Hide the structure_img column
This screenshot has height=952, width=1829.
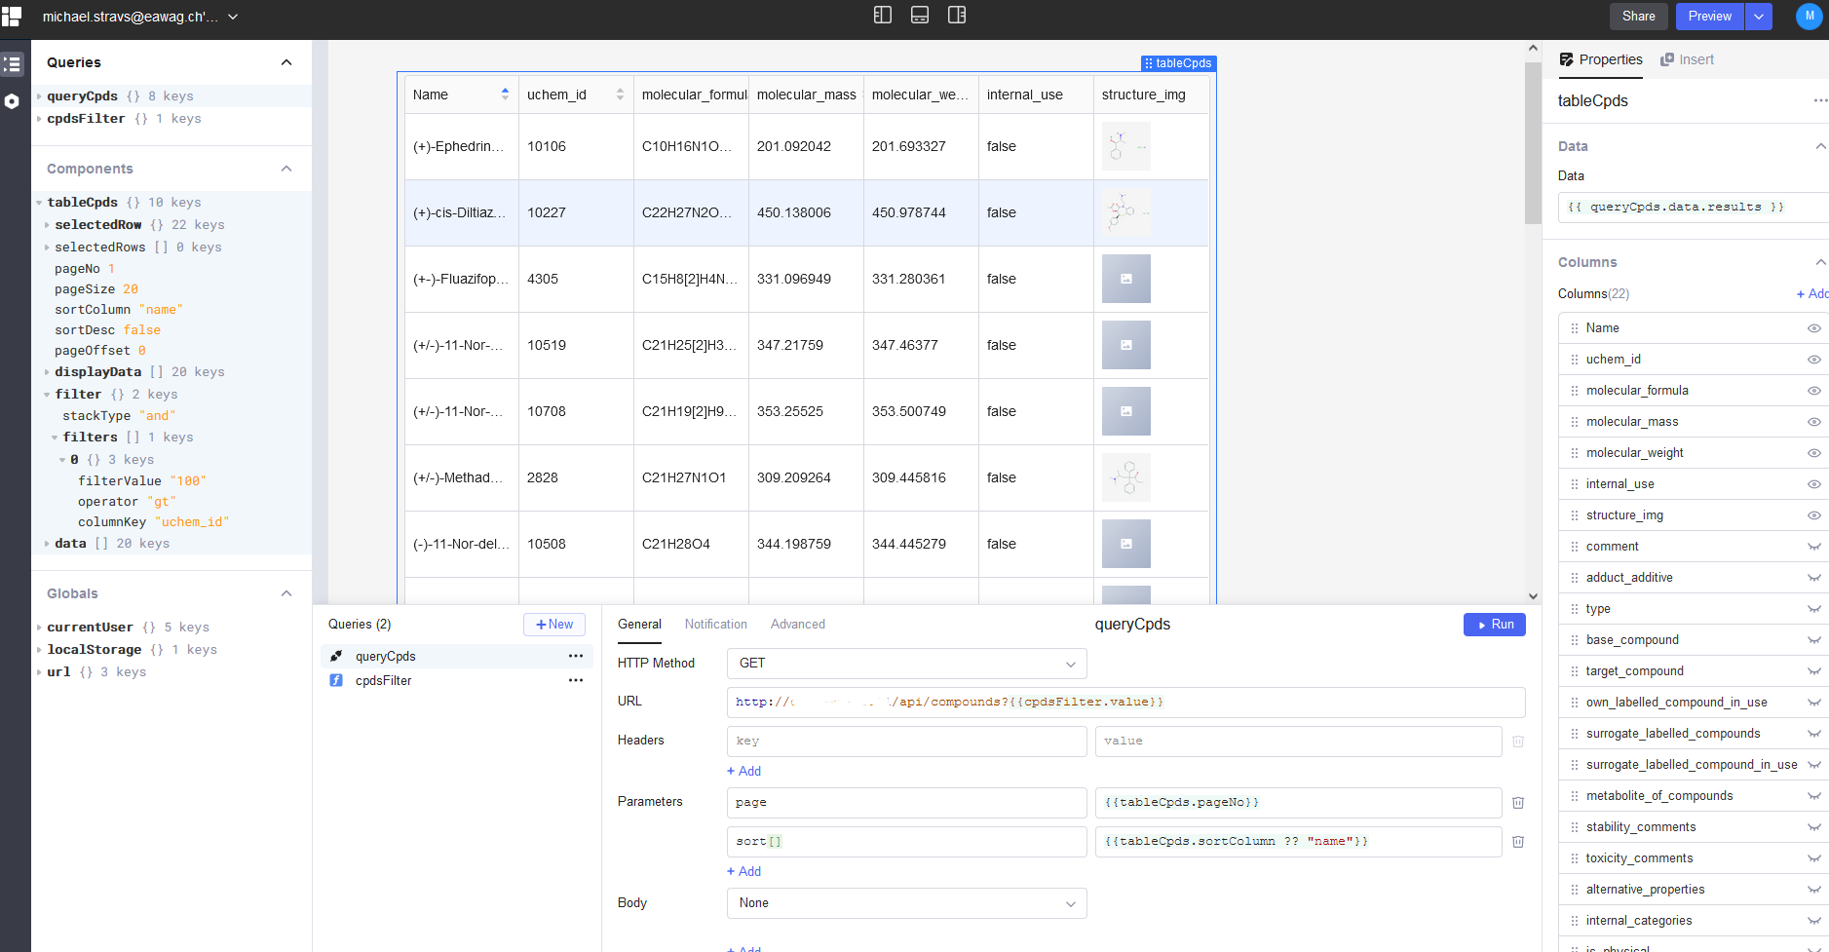click(x=1813, y=514)
